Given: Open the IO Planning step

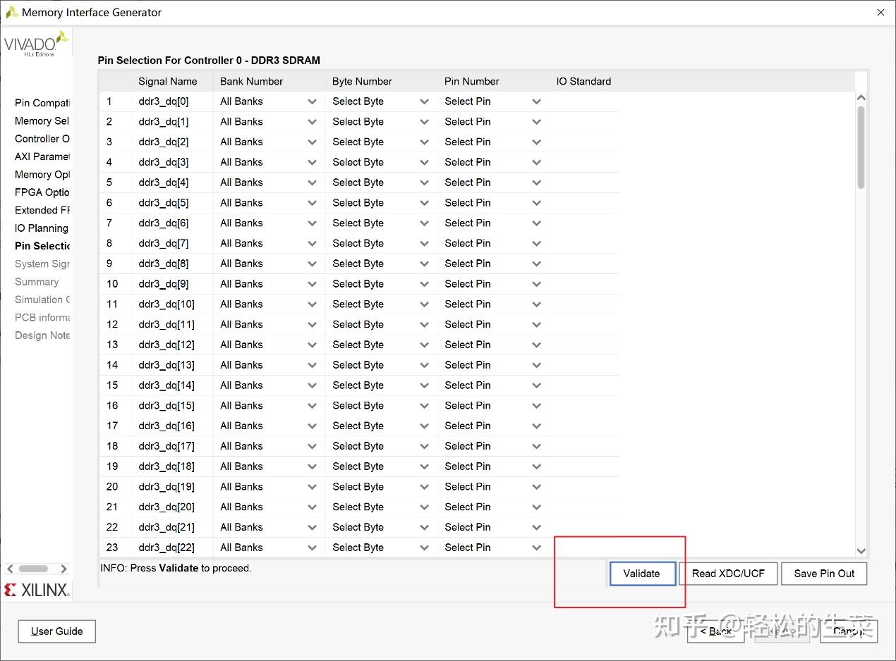Looking at the screenshot, I should coord(42,228).
